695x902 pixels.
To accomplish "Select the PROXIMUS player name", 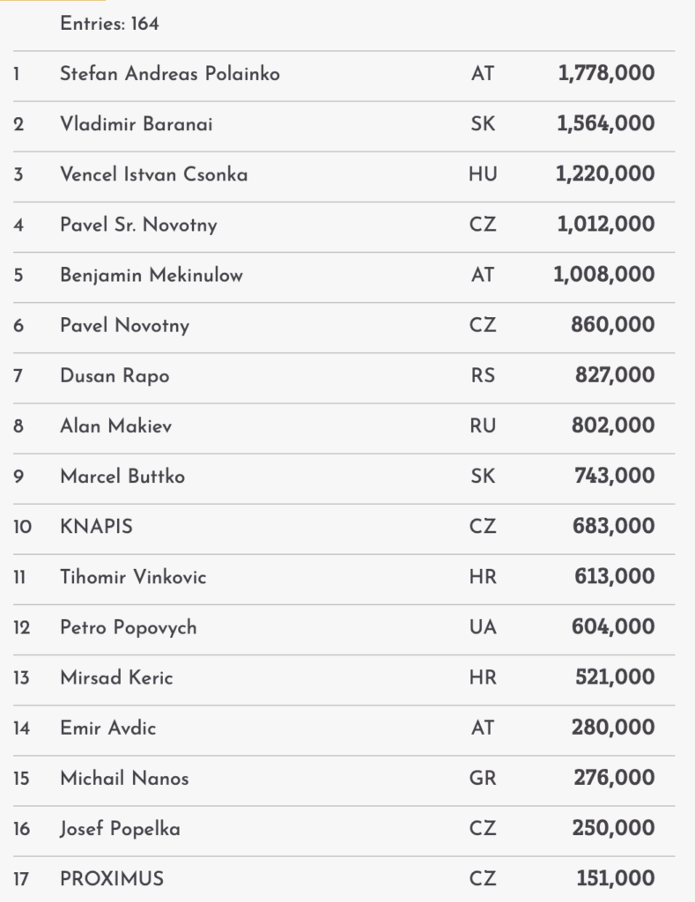I will 111,878.
